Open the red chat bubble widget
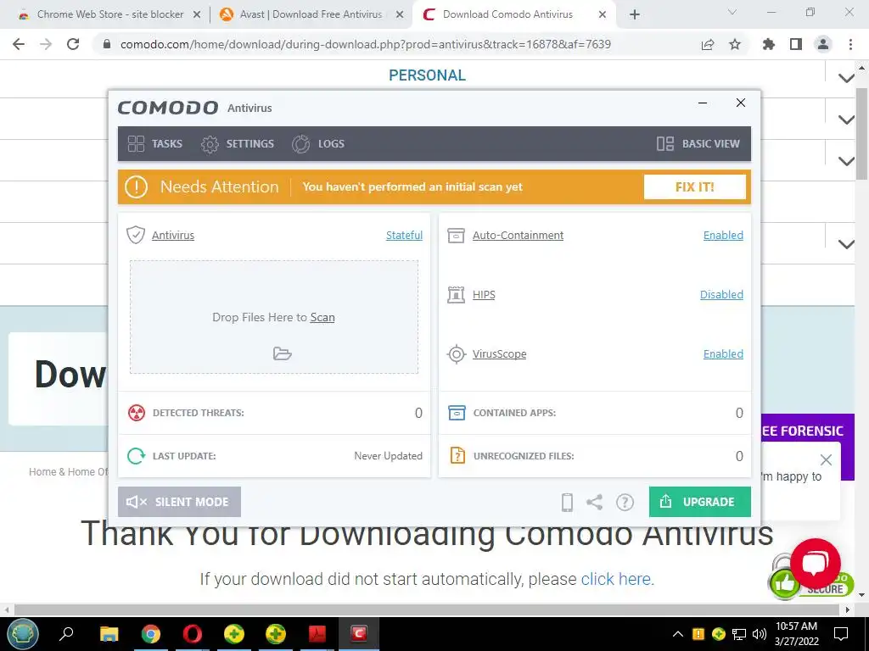869x651 pixels. click(816, 564)
